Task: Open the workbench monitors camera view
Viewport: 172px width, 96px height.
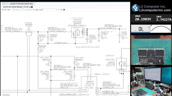Action: [151, 81]
